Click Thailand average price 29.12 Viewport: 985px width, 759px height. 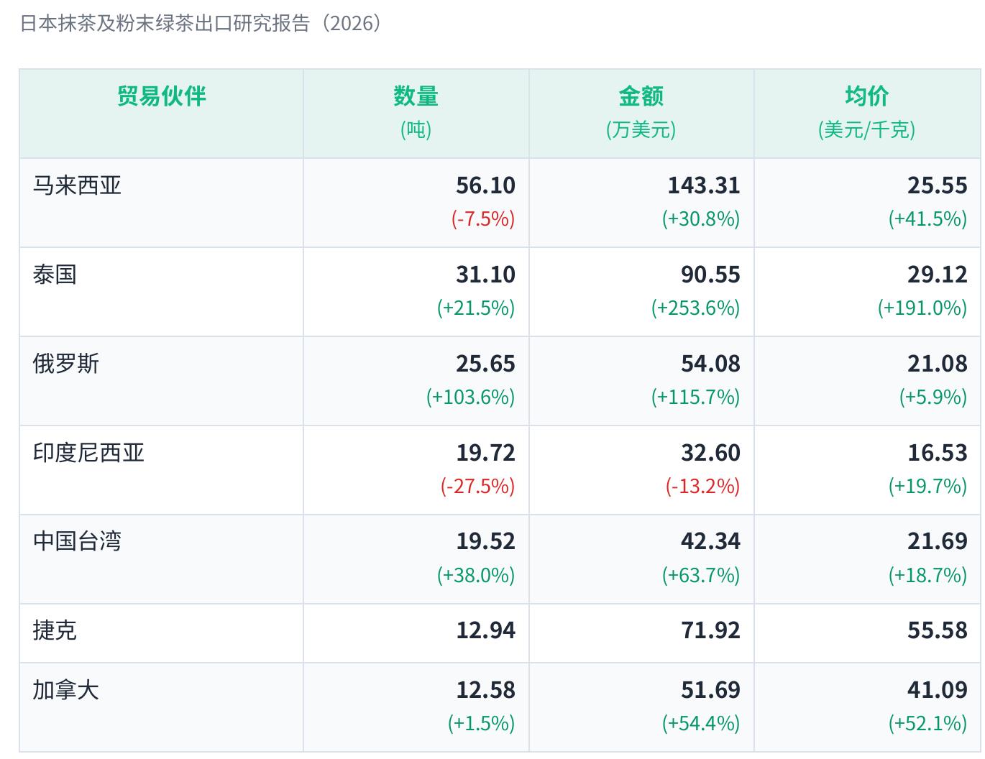[938, 275]
